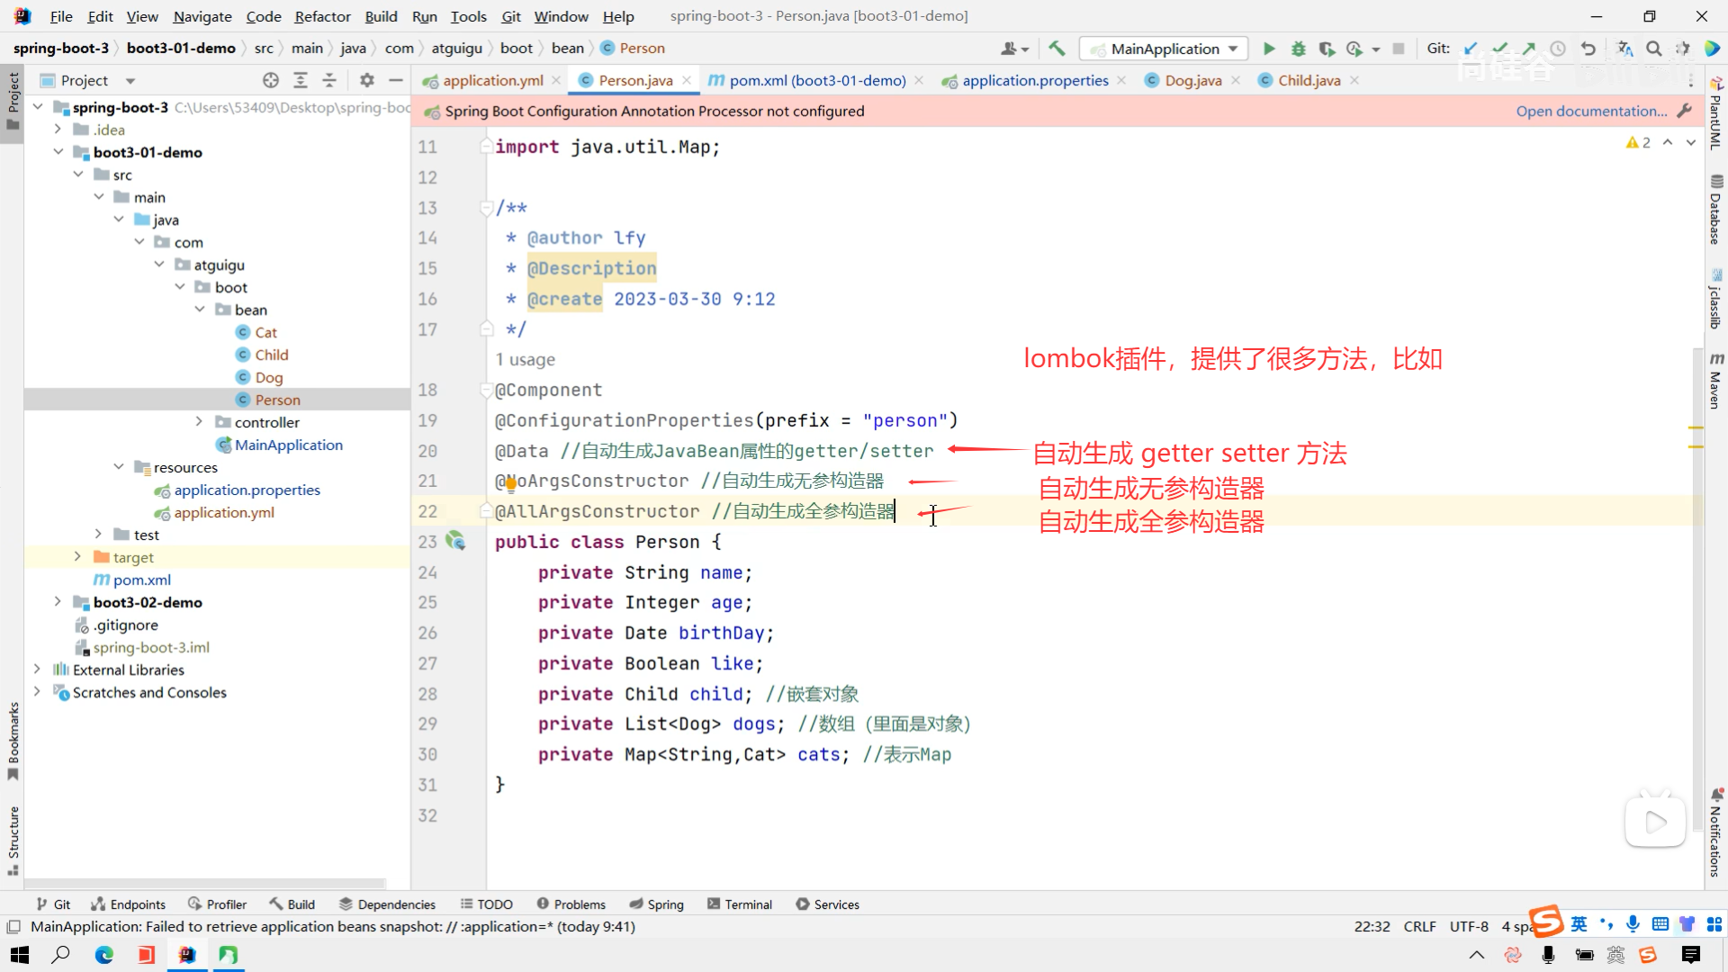The height and width of the screenshot is (972, 1728).
Task: Expand the controller package
Action: tap(199, 422)
